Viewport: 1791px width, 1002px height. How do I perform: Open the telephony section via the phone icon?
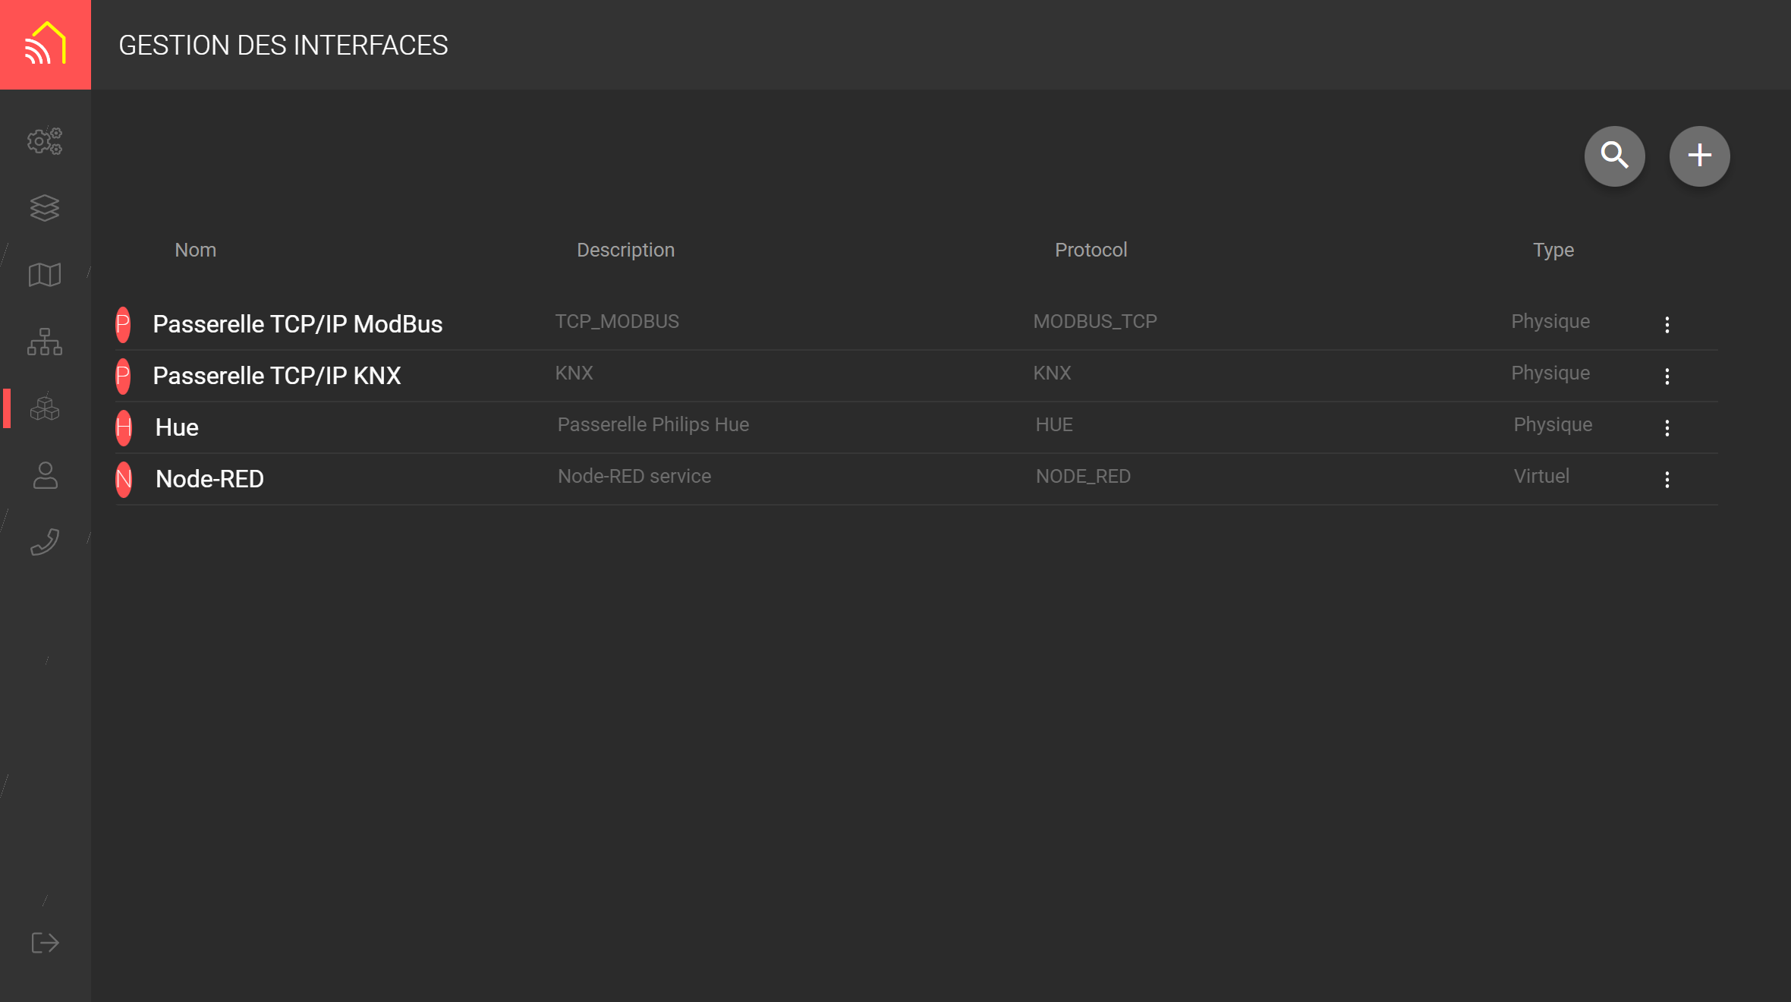(45, 541)
